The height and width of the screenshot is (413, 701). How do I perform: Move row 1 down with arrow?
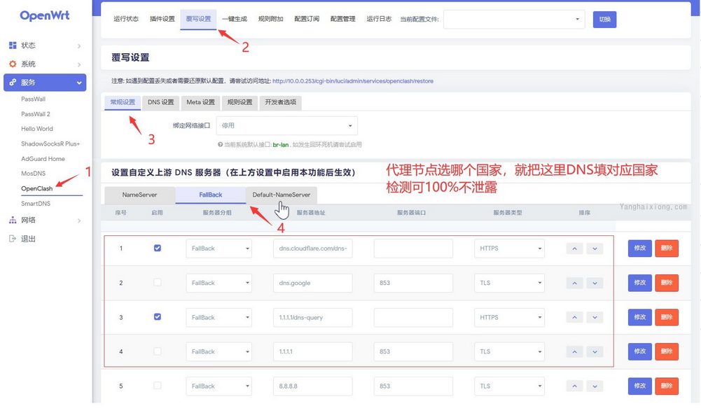[x=595, y=248]
